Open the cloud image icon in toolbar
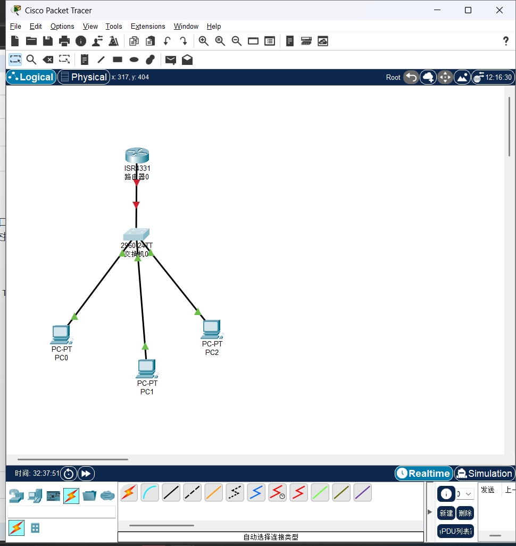The image size is (516, 546). (323, 41)
